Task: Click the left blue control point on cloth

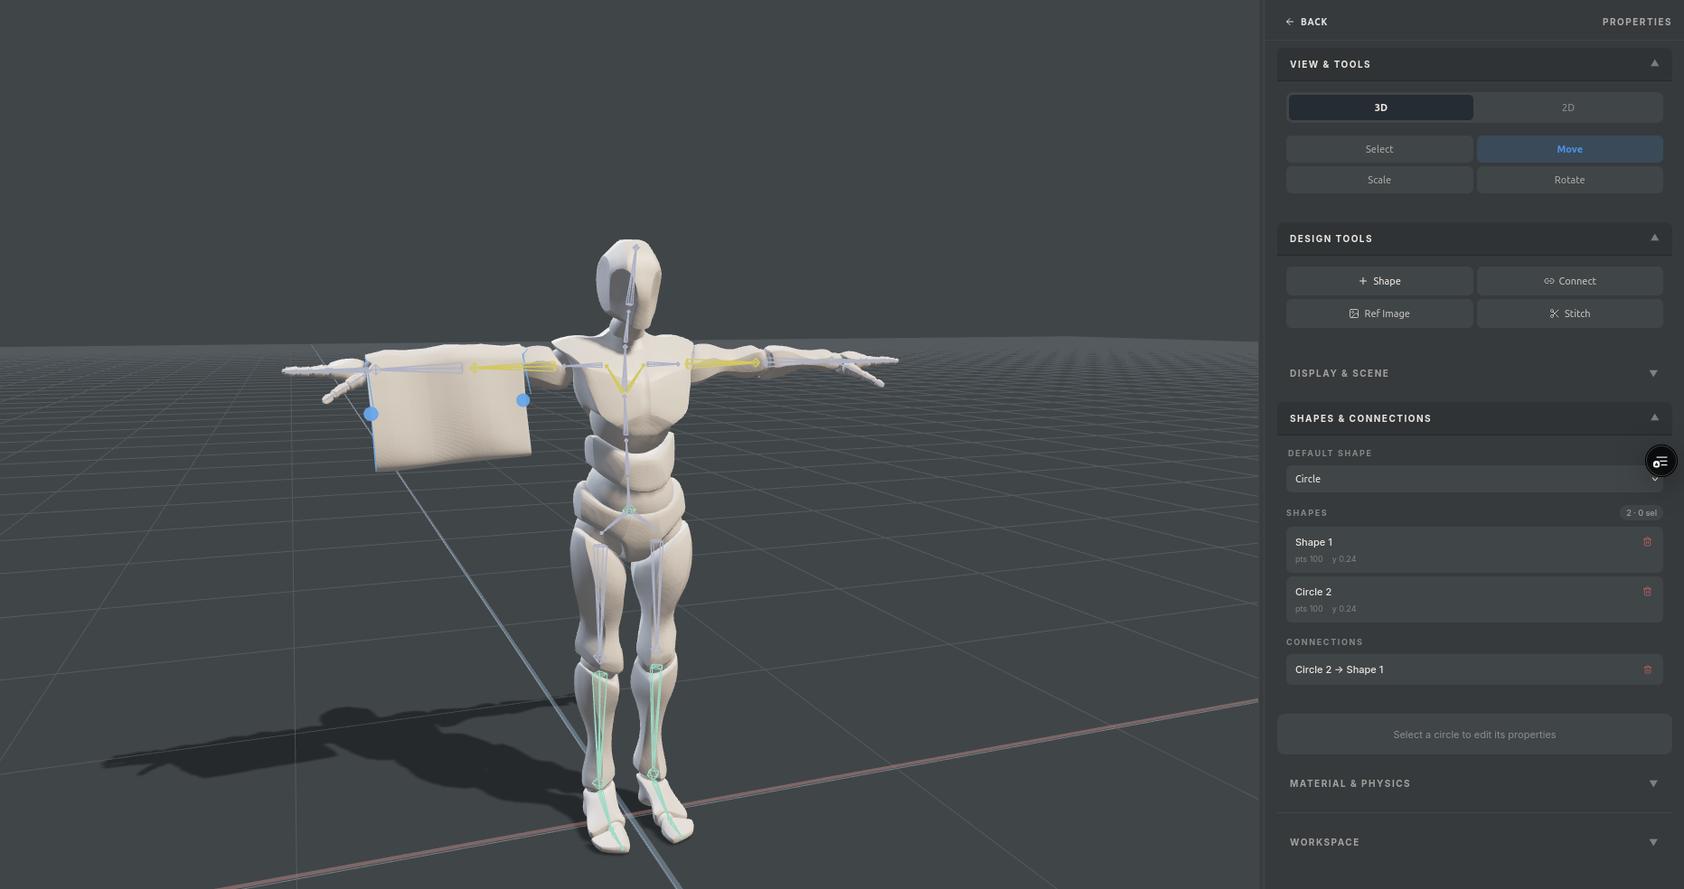Action: 371,414
